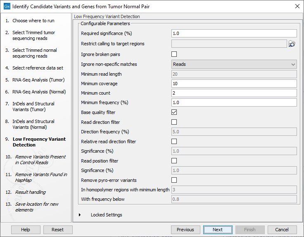Click the Minimum coverage input field
The image size is (304, 237).
point(234,84)
